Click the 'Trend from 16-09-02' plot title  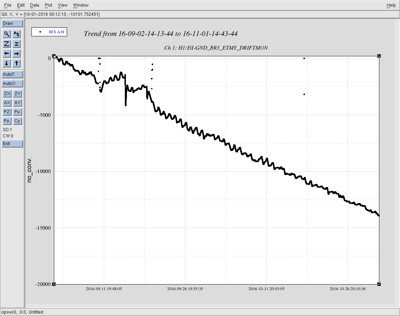[161, 34]
